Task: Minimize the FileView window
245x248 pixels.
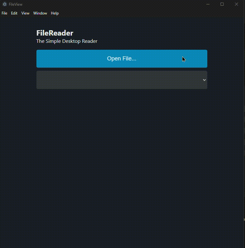Action: 208,4
